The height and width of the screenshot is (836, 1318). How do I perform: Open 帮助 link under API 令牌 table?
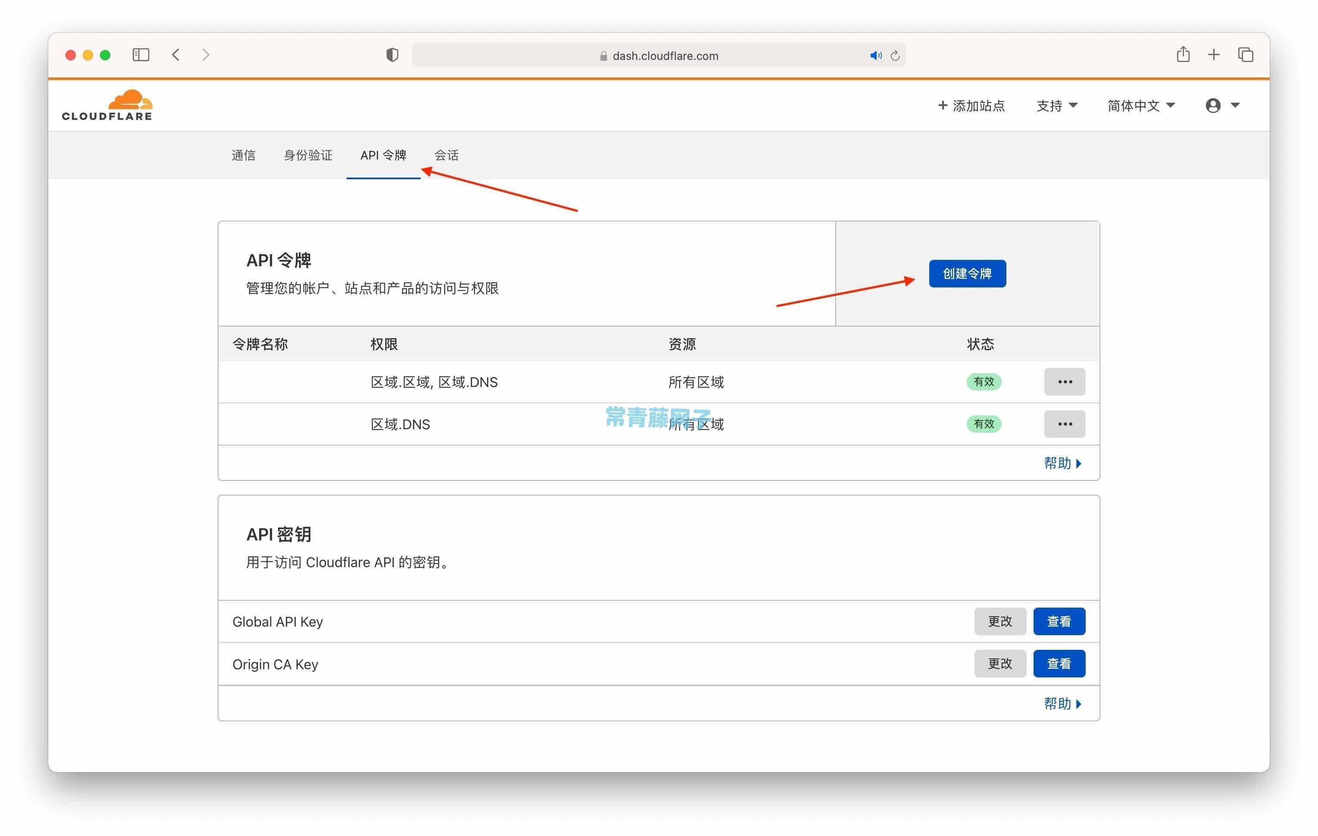(1062, 463)
